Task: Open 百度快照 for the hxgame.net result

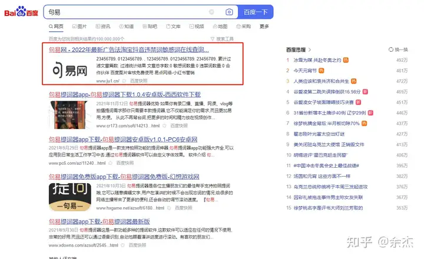Action: click(184, 208)
